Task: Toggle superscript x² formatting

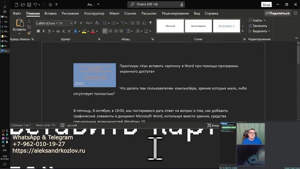Action: point(69,31)
